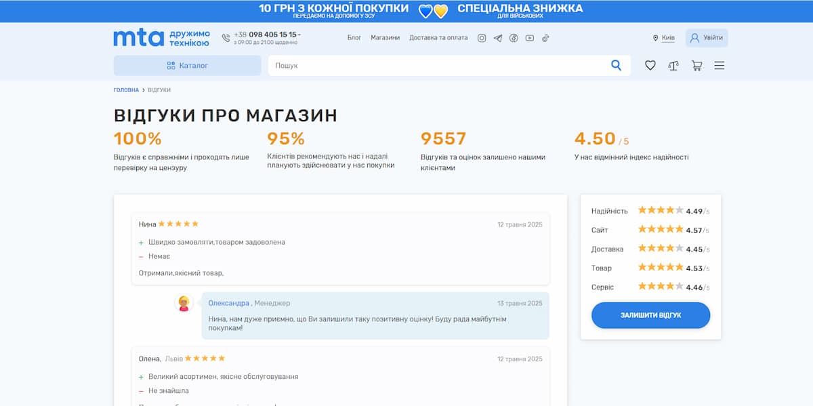Click the hearts on the top banner
Image resolution: width=813 pixels, height=406 pixels.
point(434,11)
